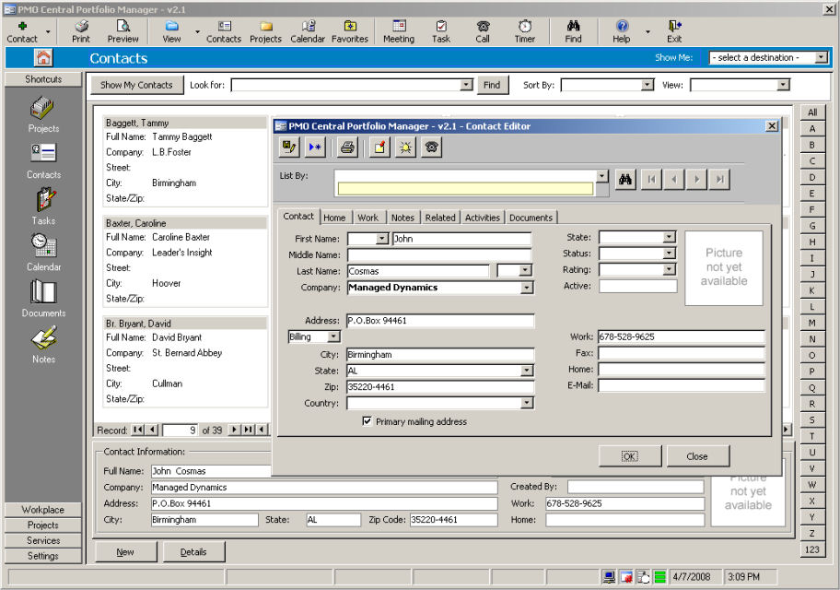The width and height of the screenshot is (840, 590).
Task: Toggle the Primary mailing address checkbox
Action: [367, 421]
